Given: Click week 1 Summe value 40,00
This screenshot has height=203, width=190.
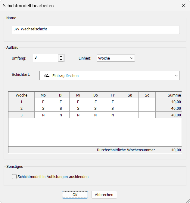Looking at the screenshot, I should coord(169,102).
